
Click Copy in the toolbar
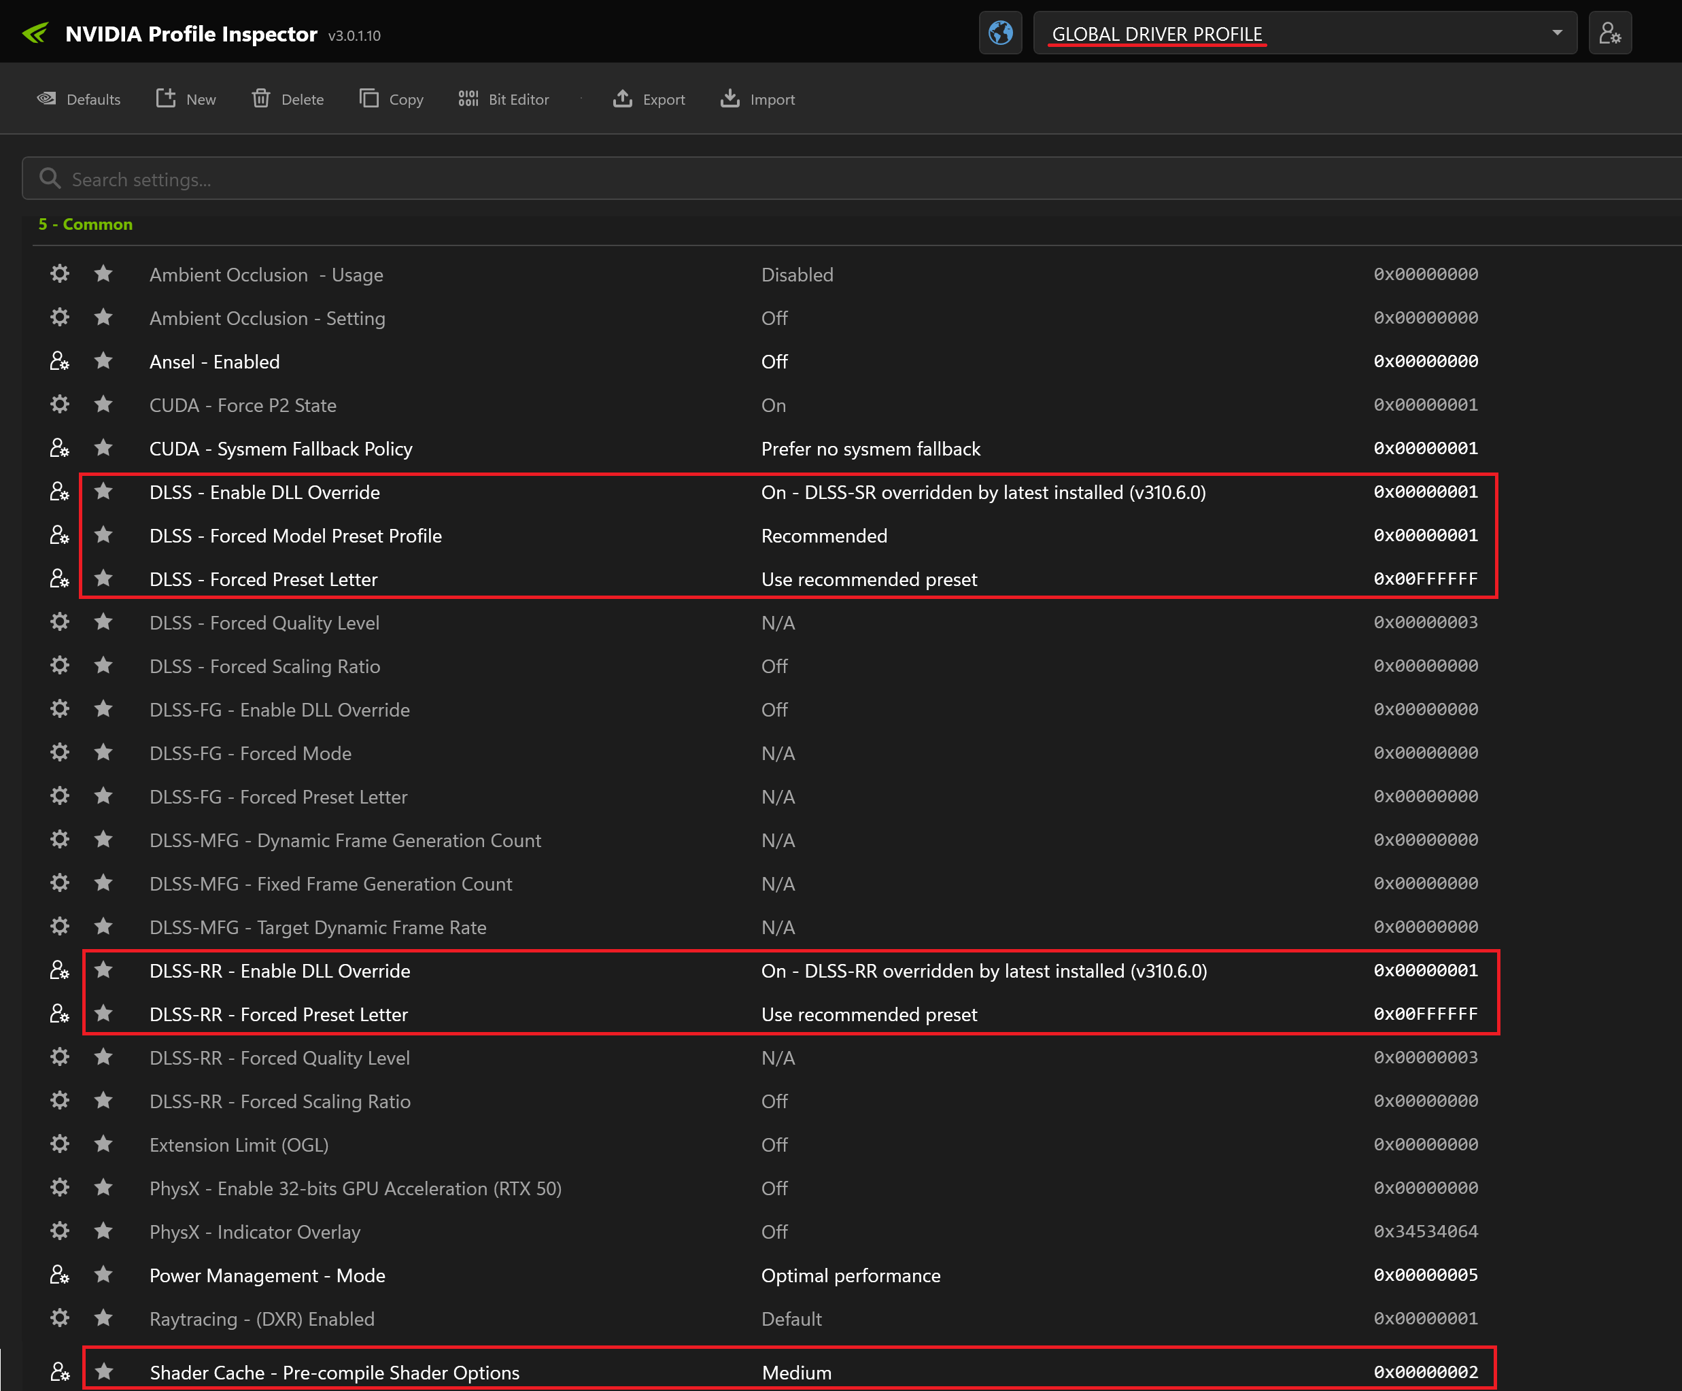(x=391, y=99)
